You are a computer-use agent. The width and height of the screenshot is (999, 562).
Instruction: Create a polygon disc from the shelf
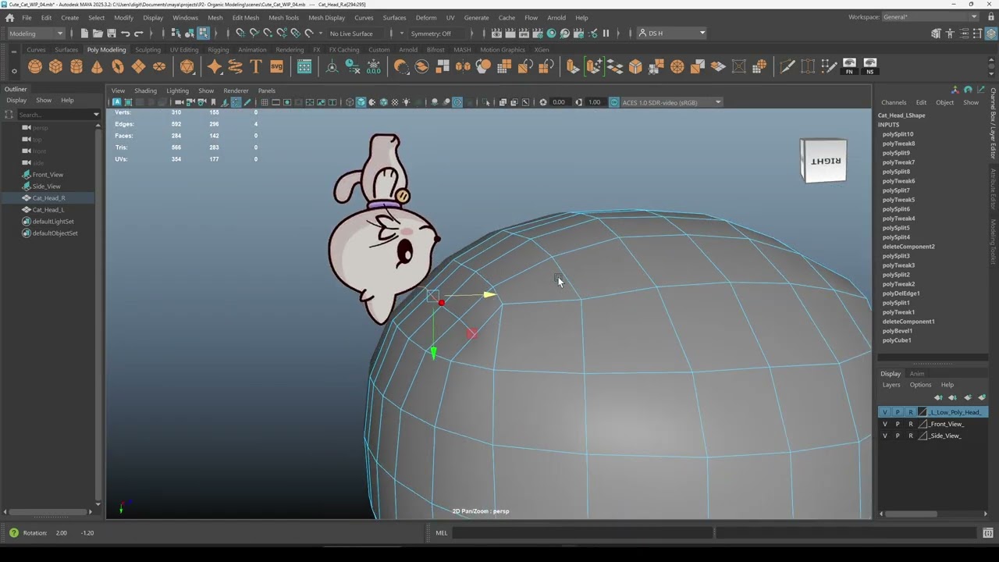(159, 66)
